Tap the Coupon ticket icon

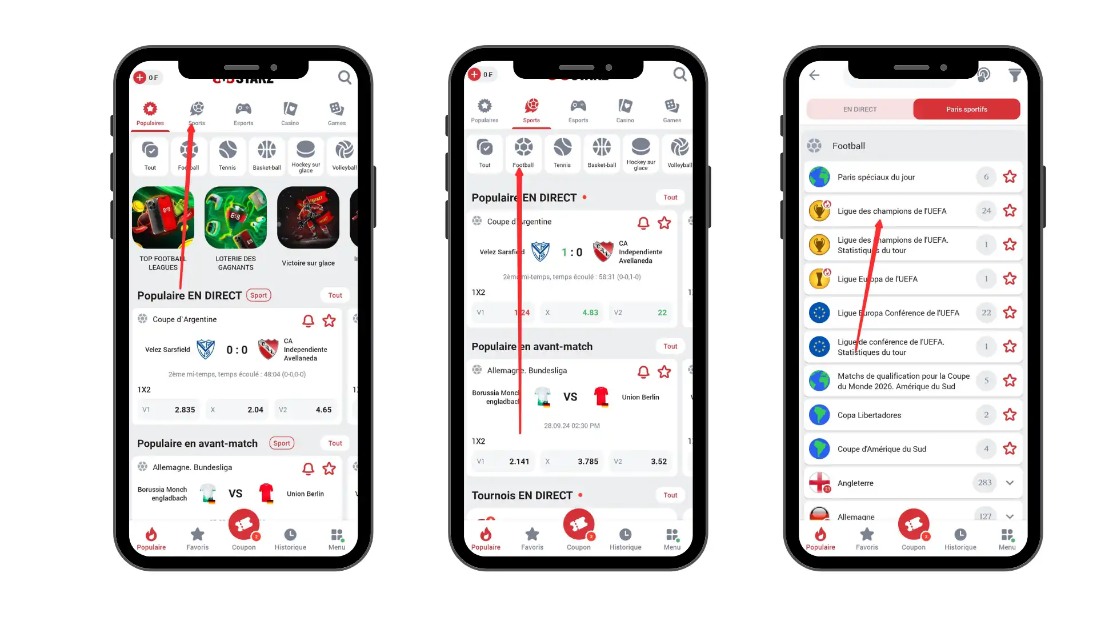click(244, 526)
